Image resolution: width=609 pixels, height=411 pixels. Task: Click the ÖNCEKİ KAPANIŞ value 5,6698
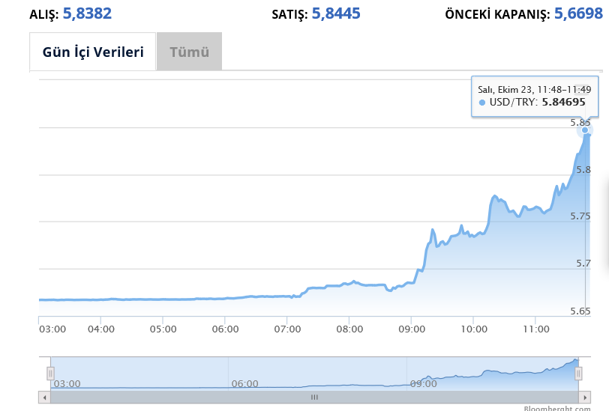point(577,13)
